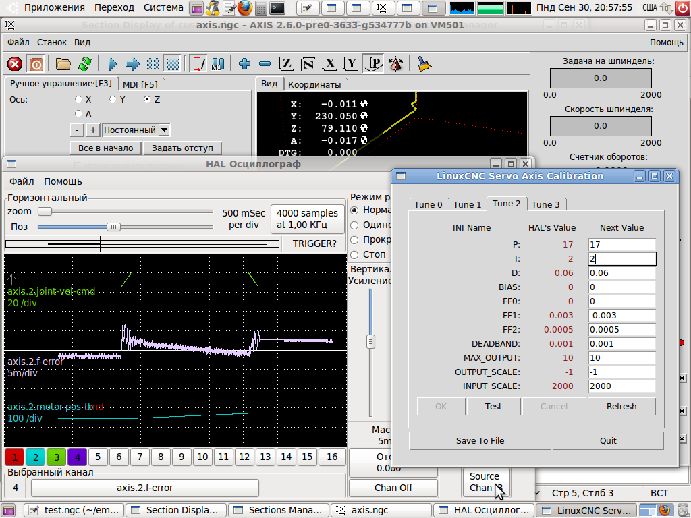
Task: Toggle rotate view mode icon
Action: click(x=395, y=64)
